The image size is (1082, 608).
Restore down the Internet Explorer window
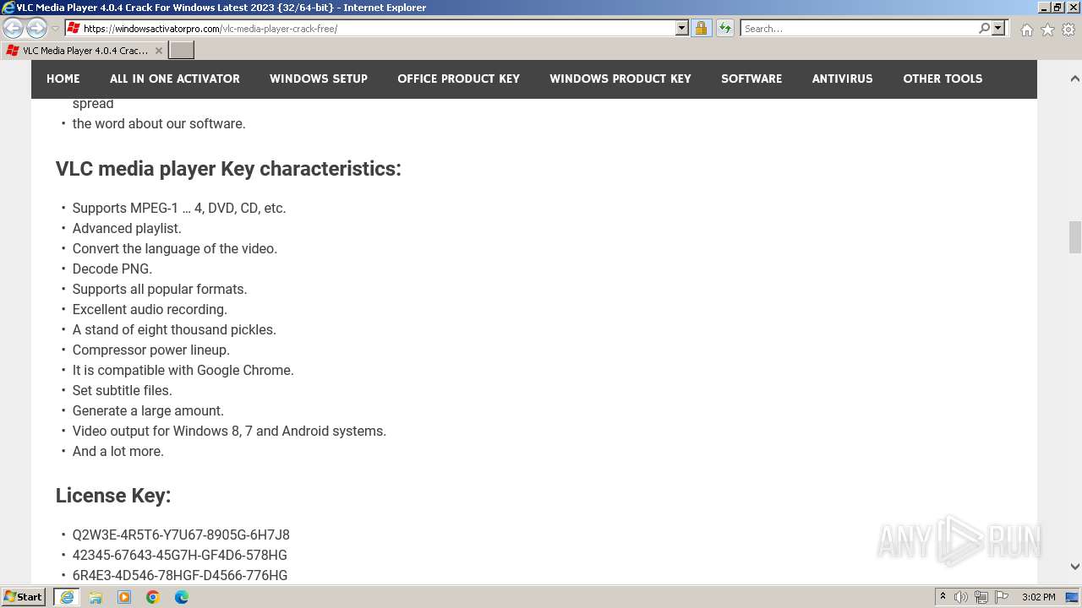tap(1057, 8)
